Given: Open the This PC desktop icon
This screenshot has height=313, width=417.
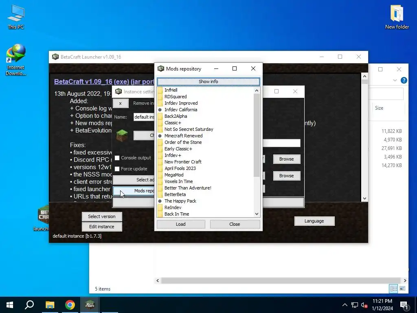Looking at the screenshot, I should (16, 17).
